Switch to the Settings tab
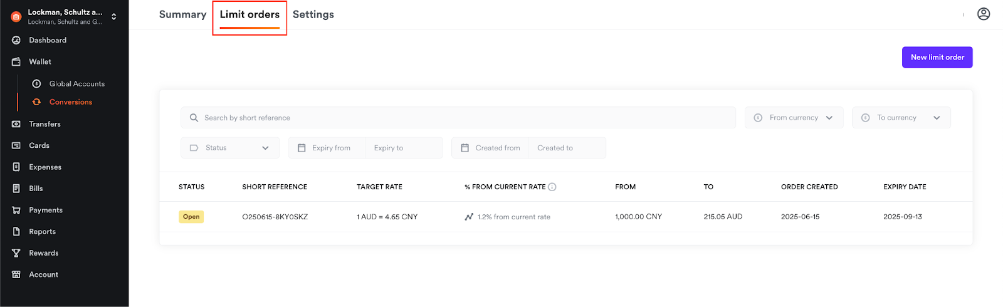The height and width of the screenshot is (307, 1003). pos(313,14)
